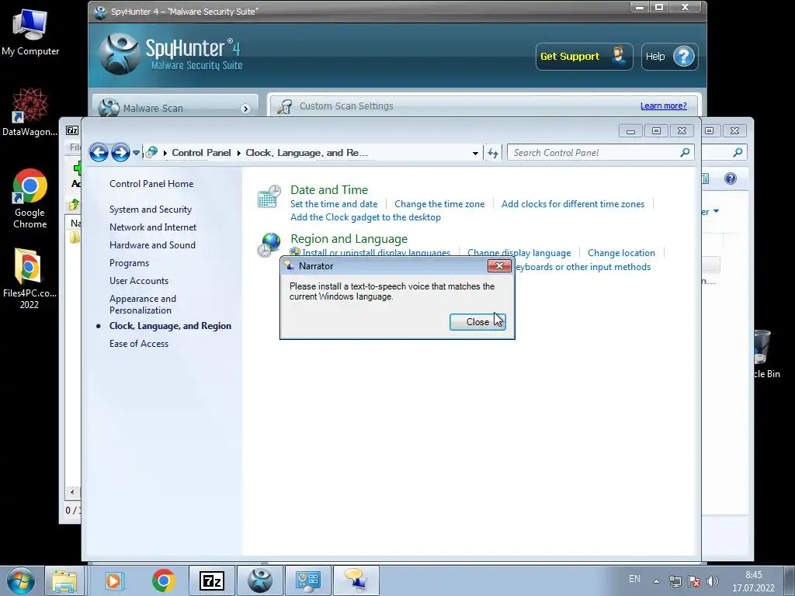
Task: Click Get Support in SpyHunter
Action: [584, 56]
